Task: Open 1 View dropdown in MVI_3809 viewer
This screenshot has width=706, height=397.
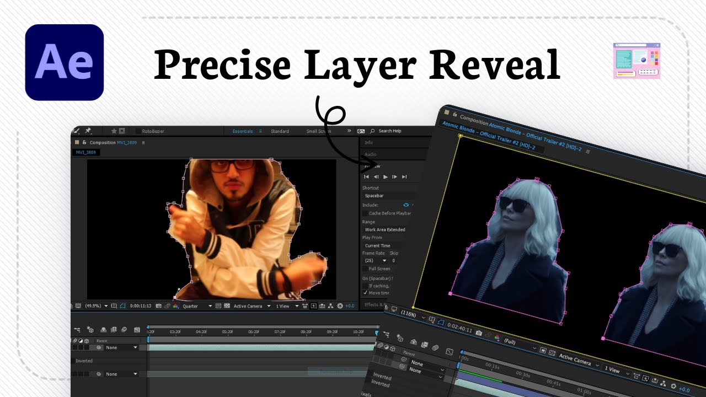Action: (287, 306)
